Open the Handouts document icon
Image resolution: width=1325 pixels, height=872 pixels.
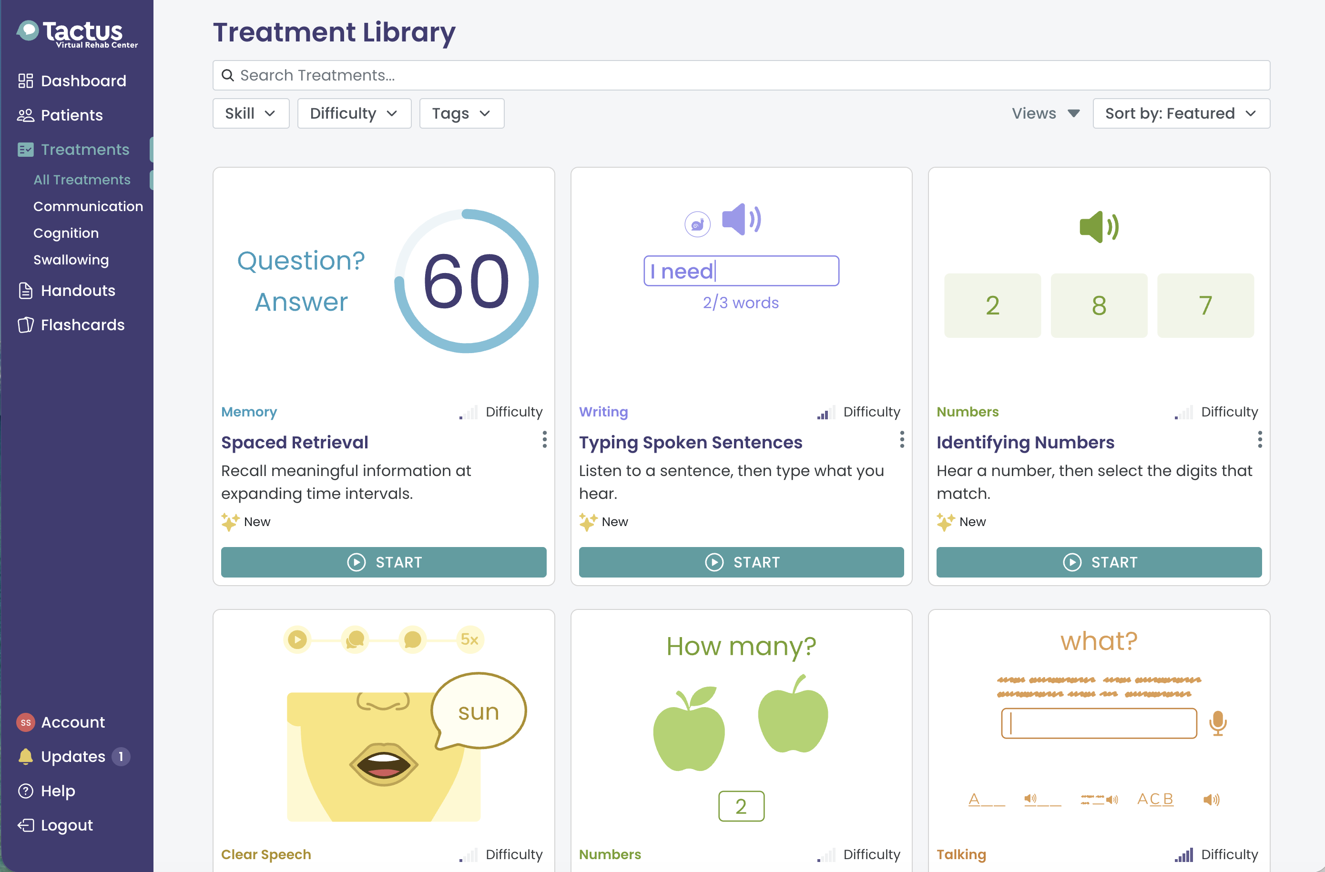pyautogui.click(x=26, y=291)
